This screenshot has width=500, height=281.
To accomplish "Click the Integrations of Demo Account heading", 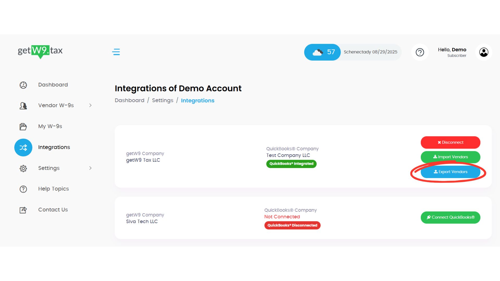I will click(178, 88).
